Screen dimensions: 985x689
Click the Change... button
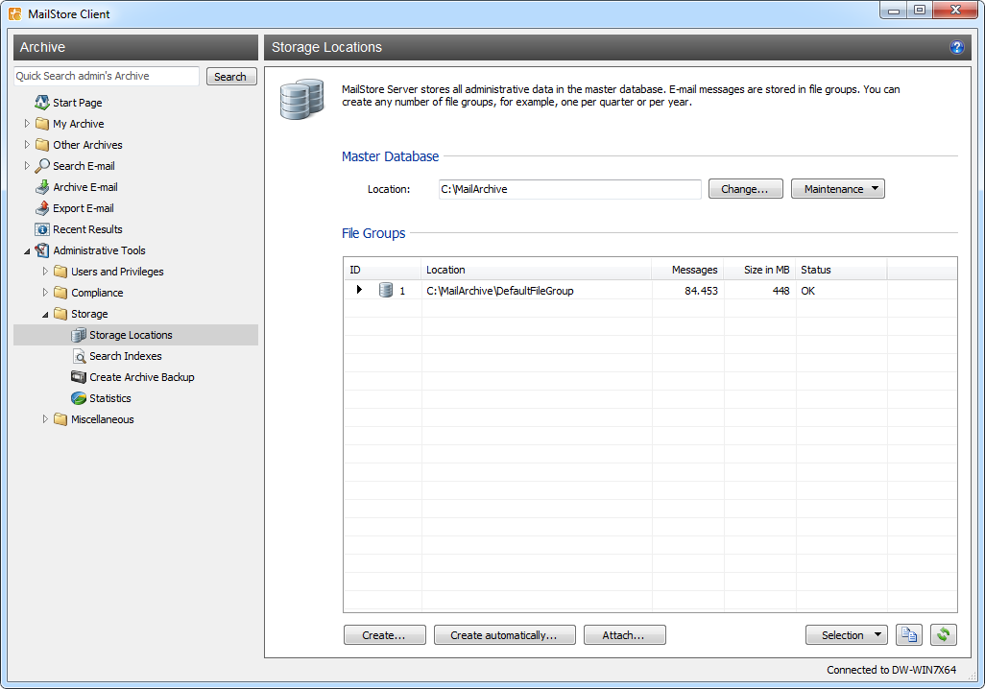pyautogui.click(x=745, y=189)
